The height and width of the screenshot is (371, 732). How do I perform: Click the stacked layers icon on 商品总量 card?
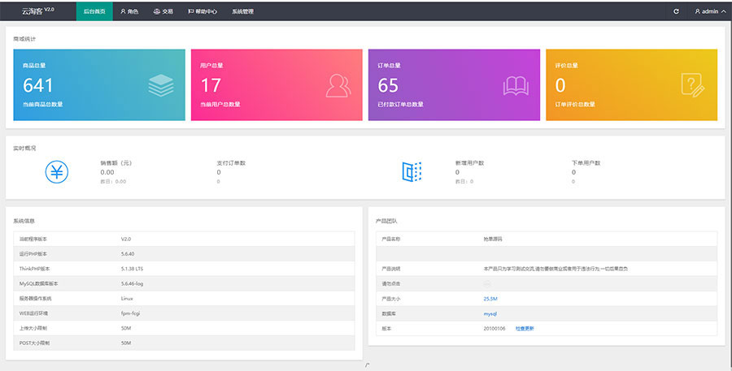point(161,84)
